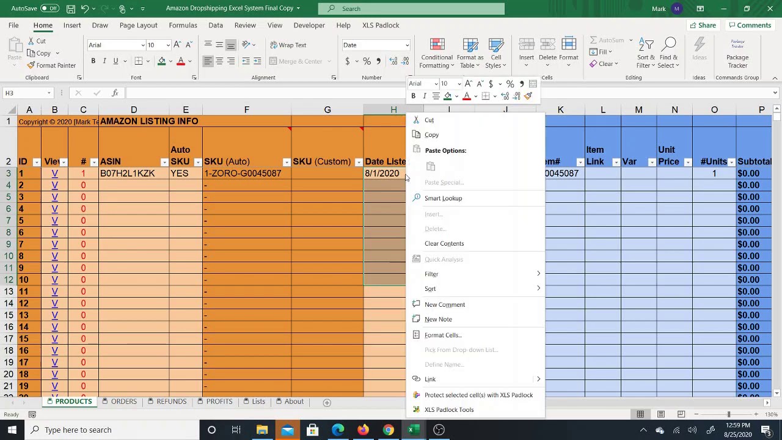Click the Format cells ribbon icon

(569, 50)
